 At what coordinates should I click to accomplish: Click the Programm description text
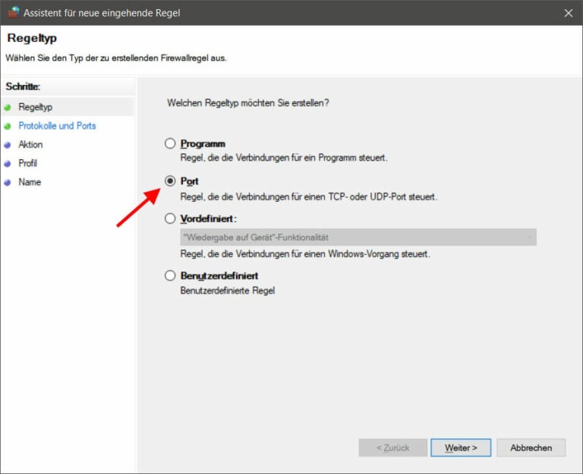[x=284, y=158]
